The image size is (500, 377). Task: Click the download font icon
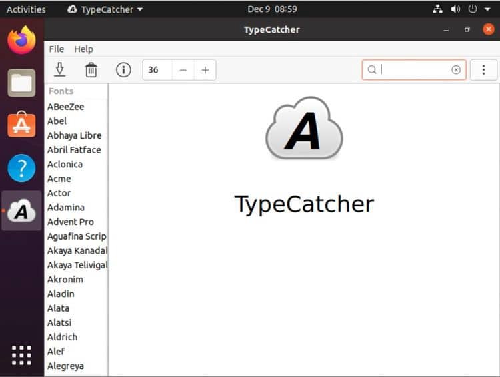pyautogui.click(x=59, y=69)
